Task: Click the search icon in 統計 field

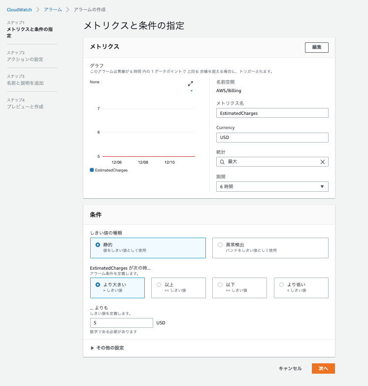Action: (x=222, y=162)
